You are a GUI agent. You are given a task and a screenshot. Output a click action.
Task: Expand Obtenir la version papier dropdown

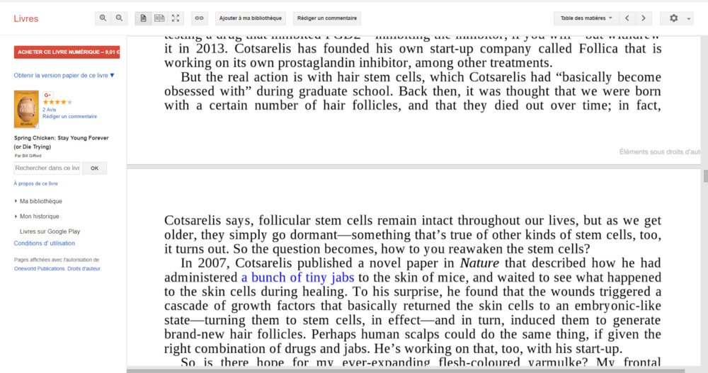pyautogui.click(x=64, y=75)
